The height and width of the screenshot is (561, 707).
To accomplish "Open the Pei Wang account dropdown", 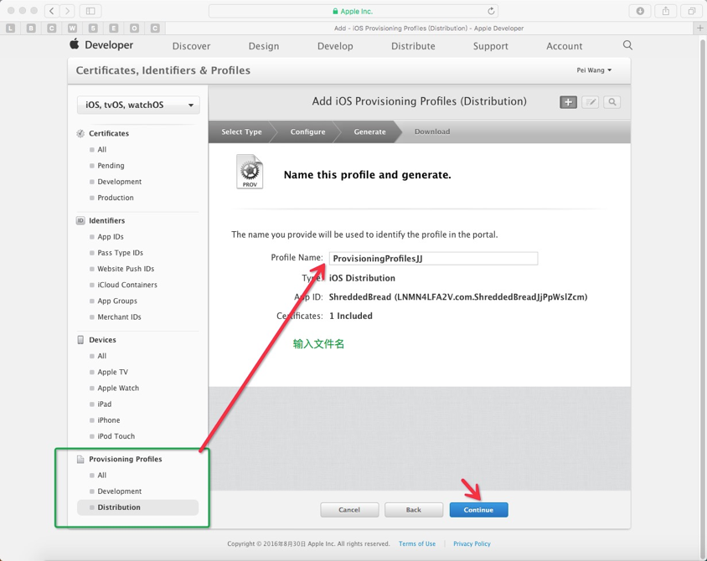I will 594,70.
